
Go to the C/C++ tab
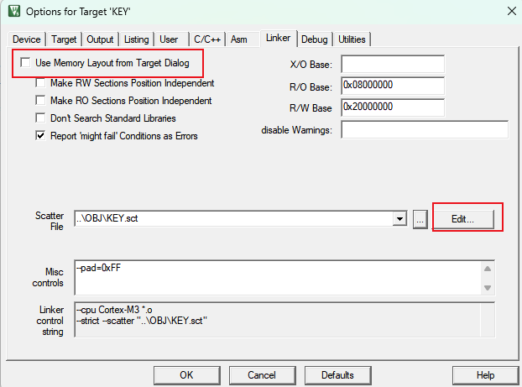206,39
